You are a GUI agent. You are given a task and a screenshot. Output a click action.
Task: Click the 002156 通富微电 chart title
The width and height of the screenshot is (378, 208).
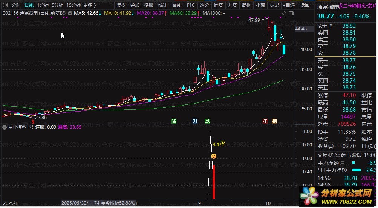pos(34,13)
